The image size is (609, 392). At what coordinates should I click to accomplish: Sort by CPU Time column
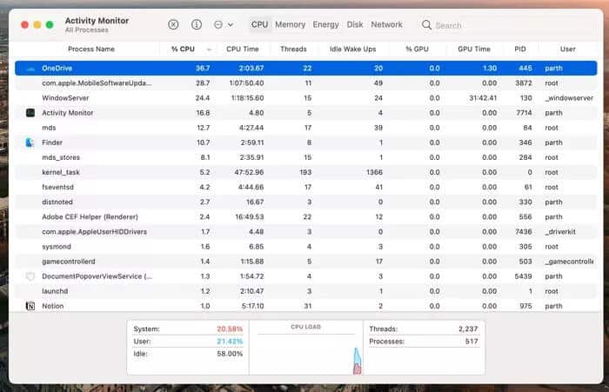pyautogui.click(x=243, y=49)
